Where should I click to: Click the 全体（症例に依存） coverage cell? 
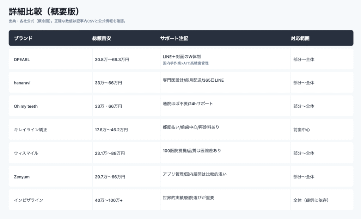click(x=313, y=200)
